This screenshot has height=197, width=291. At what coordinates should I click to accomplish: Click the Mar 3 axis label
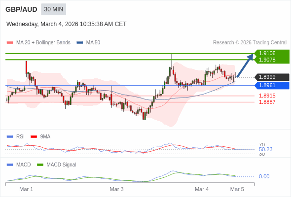pos(116,189)
